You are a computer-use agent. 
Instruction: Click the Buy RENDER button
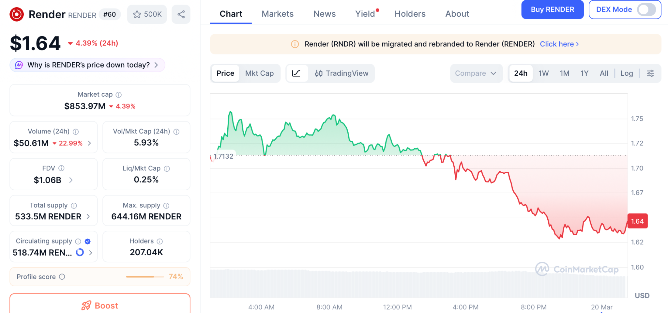552,9
